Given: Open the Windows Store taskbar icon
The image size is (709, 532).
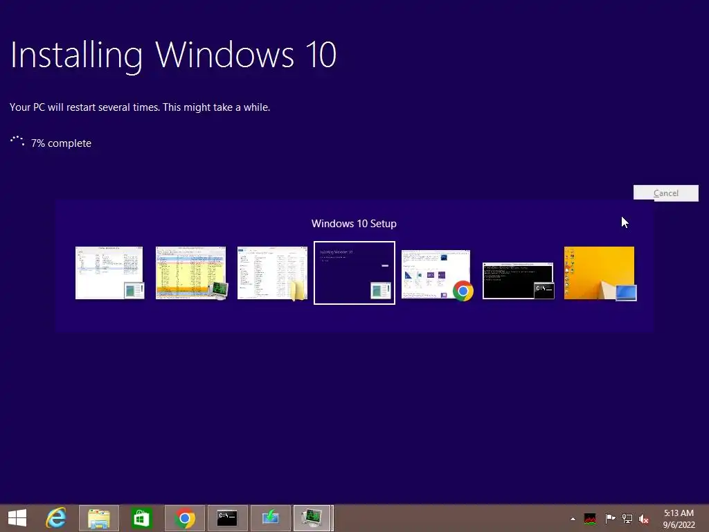Looking at the screenshot, I should 141,518.
